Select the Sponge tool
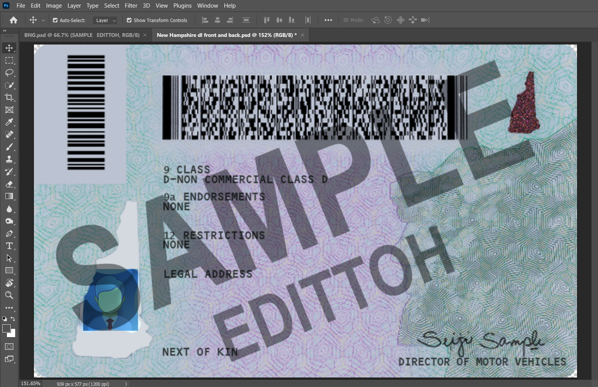Screen dimensions: 598x387 (9, 221)
